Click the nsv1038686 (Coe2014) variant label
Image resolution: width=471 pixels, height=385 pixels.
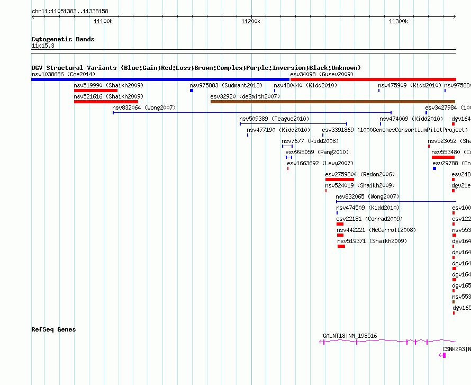point(64,74)
